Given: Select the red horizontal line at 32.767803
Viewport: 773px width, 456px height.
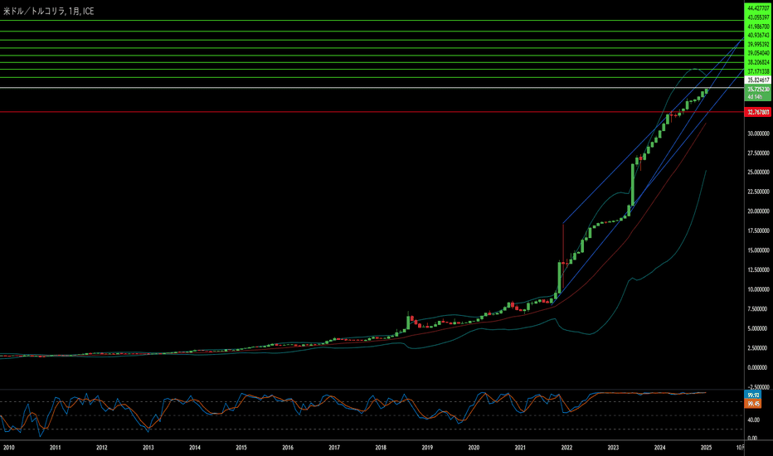Looking at the screenshot, I should [372, 112].
